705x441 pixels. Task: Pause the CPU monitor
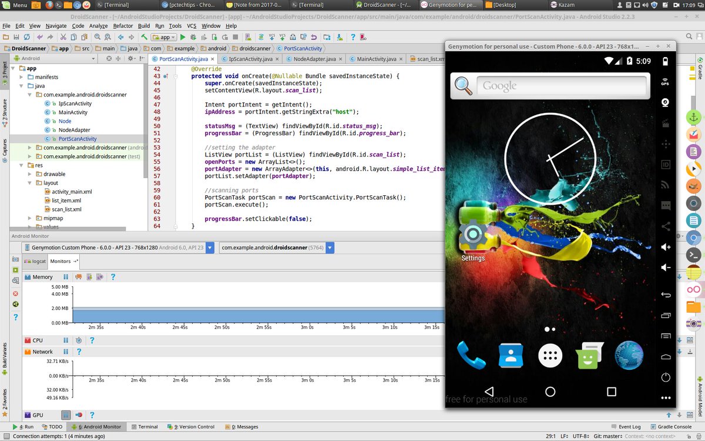[66, 340]
